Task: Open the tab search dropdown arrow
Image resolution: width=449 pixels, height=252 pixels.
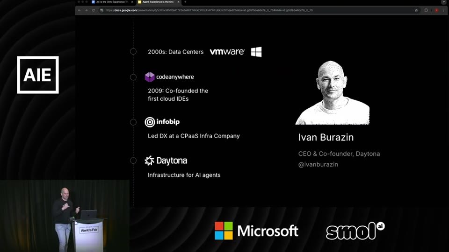Action: click(x=443, y=2)
